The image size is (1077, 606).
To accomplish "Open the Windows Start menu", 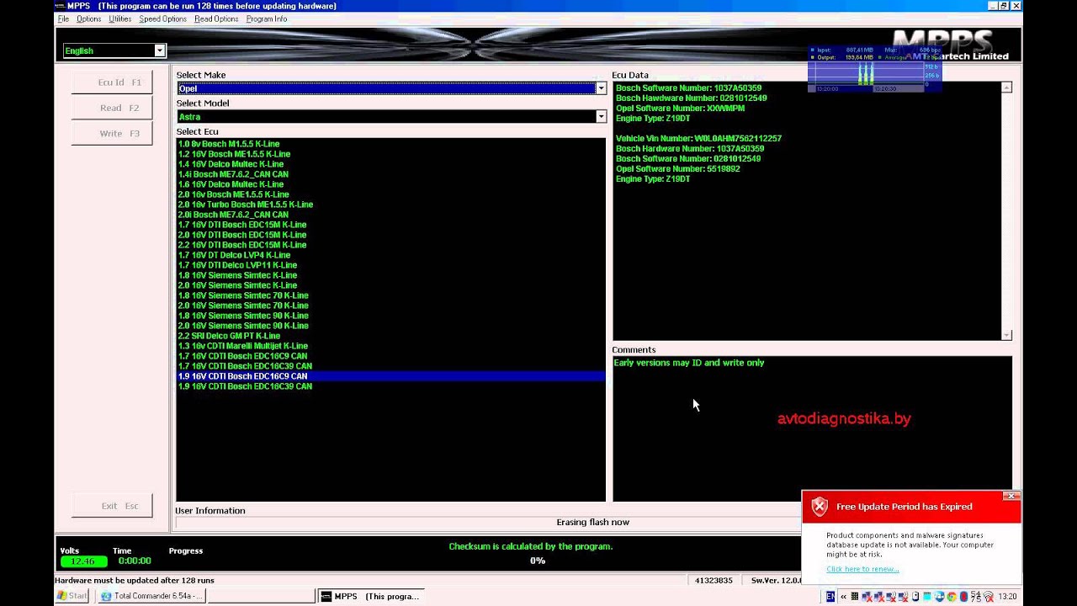I will [72, 596].
